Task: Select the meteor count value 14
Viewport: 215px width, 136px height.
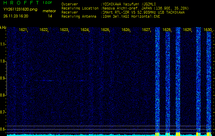Action: tap(50, 16)
